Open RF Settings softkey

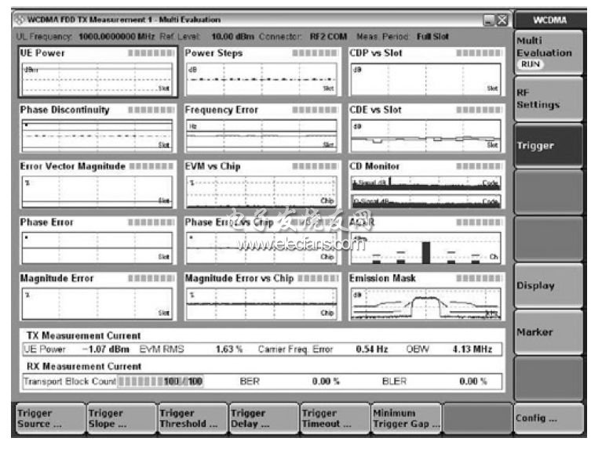point(549,99)
